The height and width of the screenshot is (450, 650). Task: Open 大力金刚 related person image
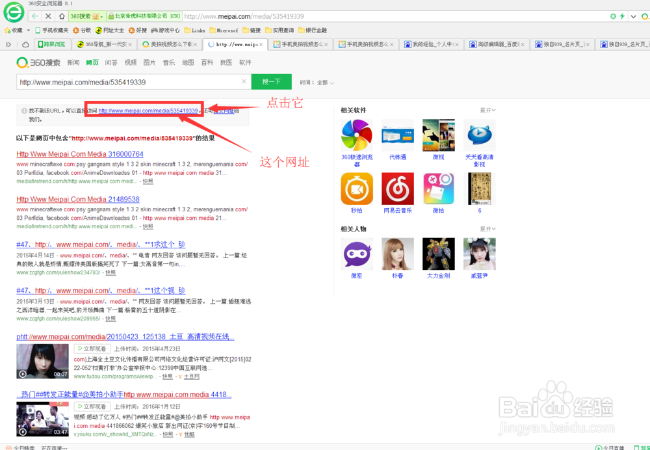[x=438, y=254]
